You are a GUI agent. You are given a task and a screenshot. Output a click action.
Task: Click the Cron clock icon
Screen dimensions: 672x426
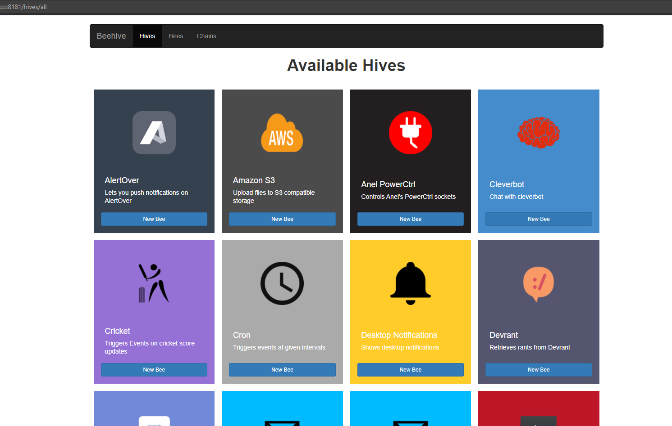point(282,283)
